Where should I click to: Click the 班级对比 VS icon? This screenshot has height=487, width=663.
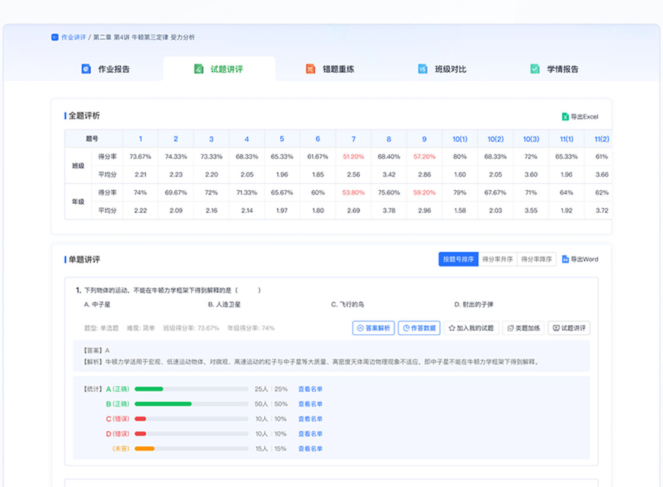(422, 69)
